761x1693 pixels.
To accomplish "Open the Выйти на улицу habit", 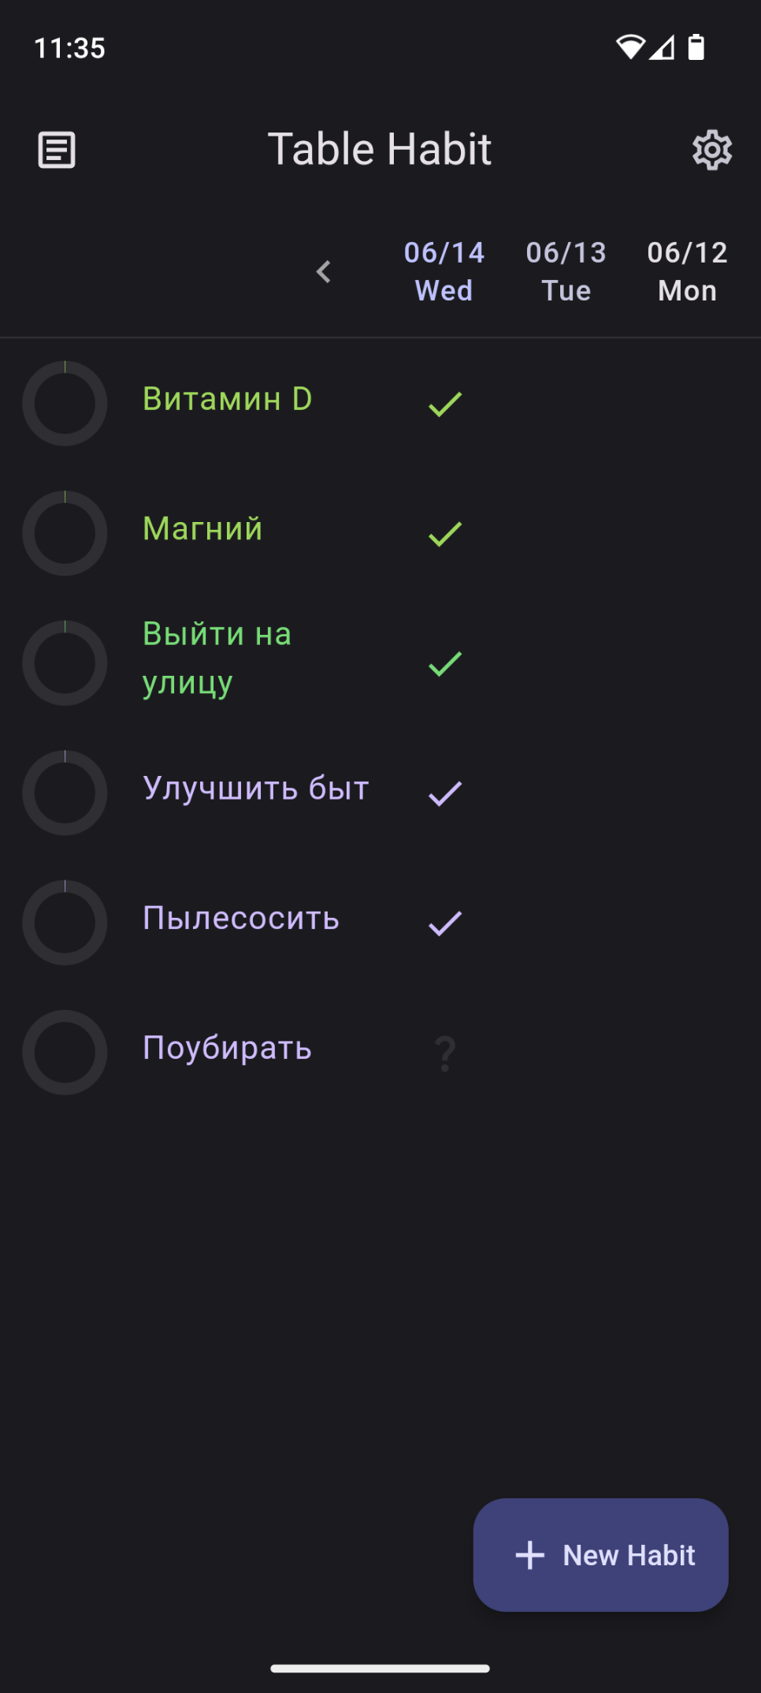I will [217, 658].
